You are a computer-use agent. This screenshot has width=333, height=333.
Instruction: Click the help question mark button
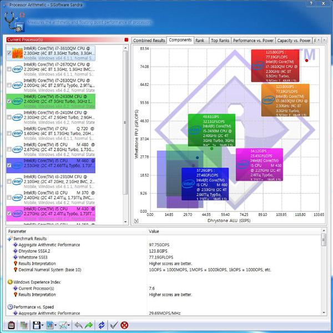[x=311, y=3]
